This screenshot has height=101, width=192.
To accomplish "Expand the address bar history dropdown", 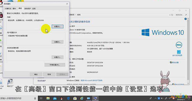I will coord(170,15).
